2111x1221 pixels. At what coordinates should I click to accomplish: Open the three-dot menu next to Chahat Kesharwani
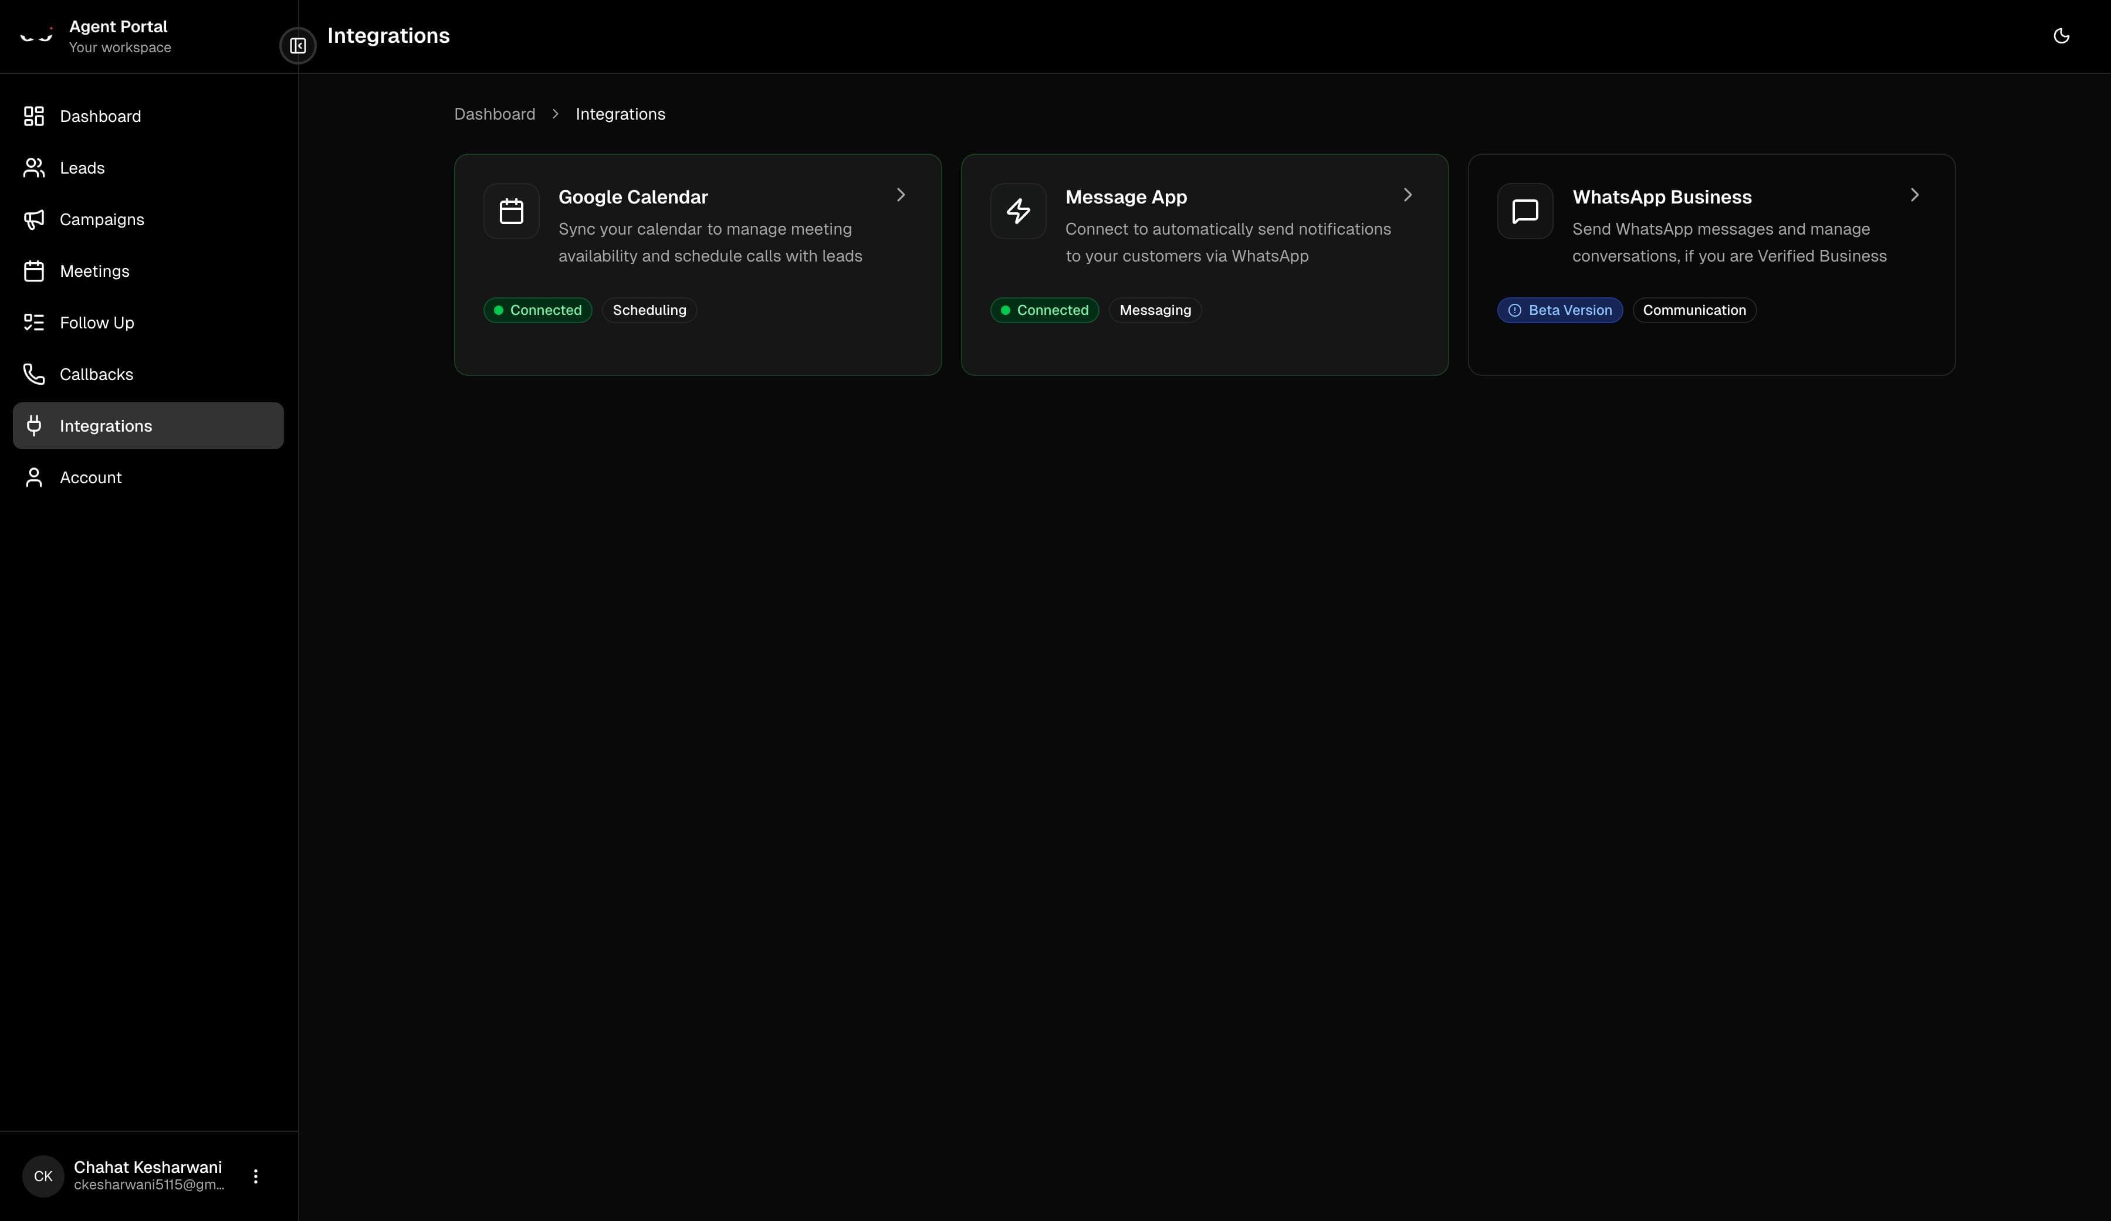pos(256,1176)
